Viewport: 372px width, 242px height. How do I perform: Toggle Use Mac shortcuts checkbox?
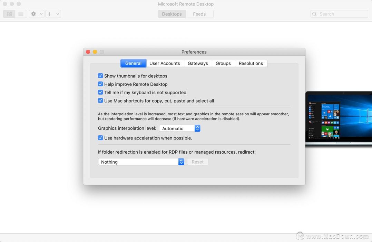(100, 100)
